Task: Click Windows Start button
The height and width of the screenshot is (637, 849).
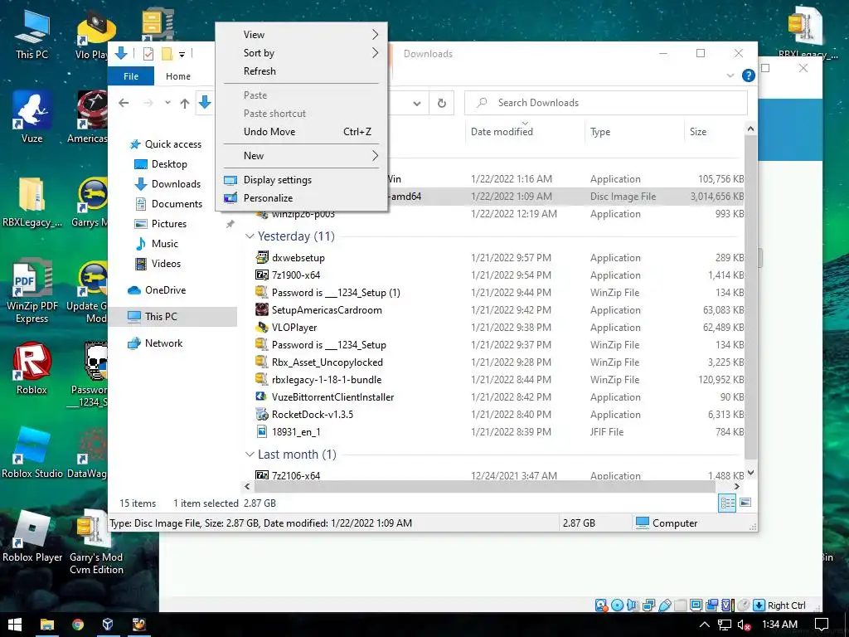Action: 15,625
